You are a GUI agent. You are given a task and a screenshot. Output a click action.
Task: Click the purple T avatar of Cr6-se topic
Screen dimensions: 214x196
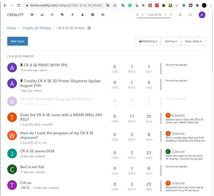(x=12, y=185)
